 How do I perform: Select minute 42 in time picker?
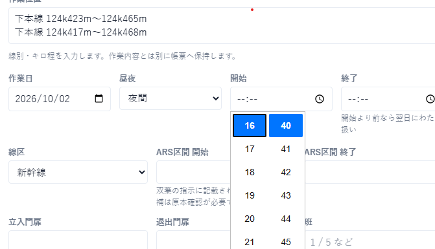[286, 172]
